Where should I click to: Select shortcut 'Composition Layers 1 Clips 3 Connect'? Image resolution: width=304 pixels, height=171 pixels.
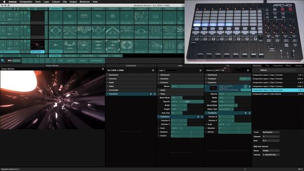[277, 83]
